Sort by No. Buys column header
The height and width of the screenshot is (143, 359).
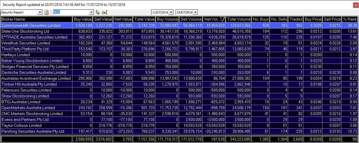[x=261, y=19]
